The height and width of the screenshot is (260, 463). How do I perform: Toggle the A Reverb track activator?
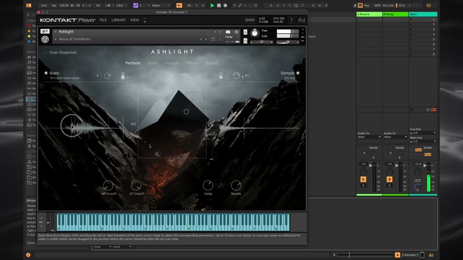(364, 179)
